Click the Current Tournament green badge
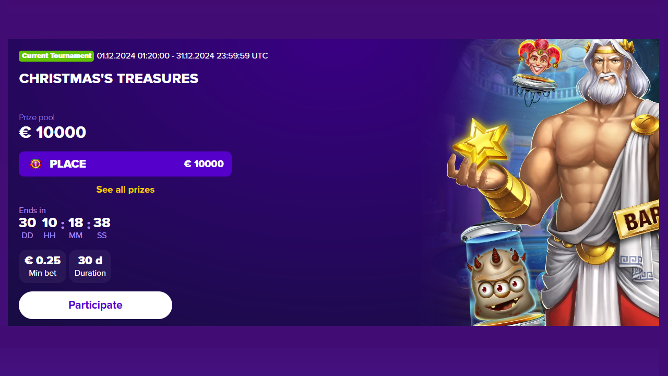The image size is (668, 376). pyautogui.click(x=56, y=56)
